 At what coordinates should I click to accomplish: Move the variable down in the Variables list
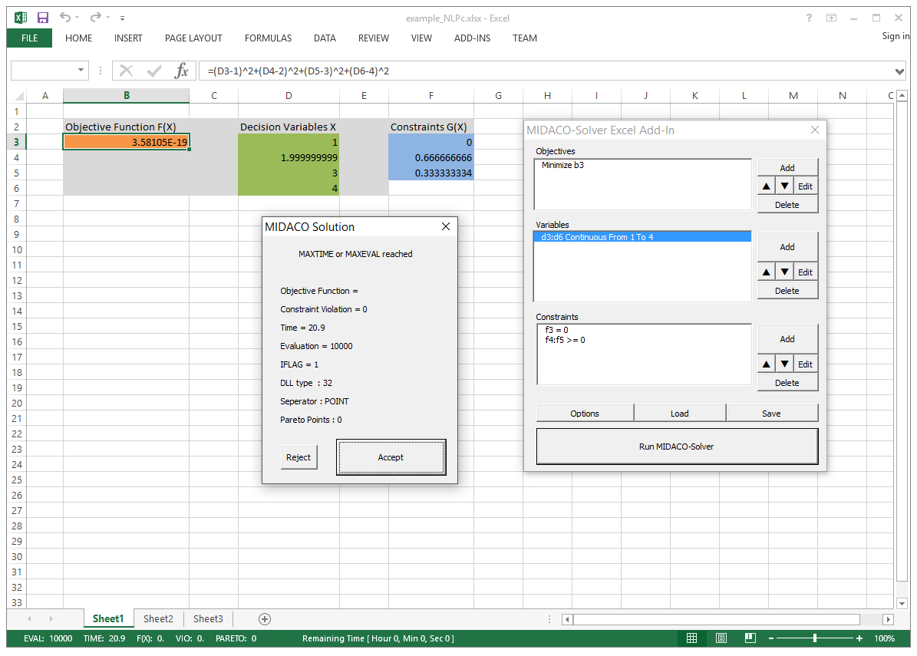pyautogui.click(x=785, y=272)
